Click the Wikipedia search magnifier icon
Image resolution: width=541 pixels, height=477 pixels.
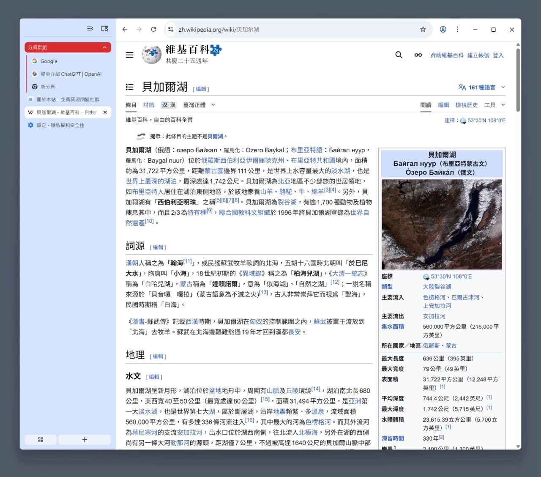coord(399,55)
